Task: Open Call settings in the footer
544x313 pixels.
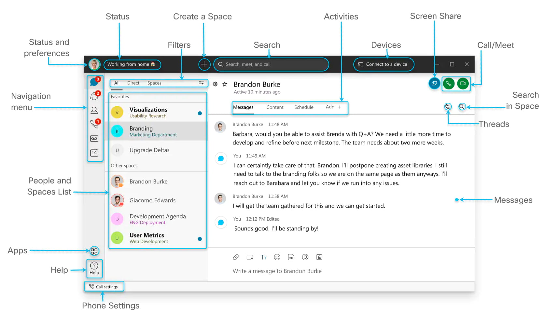Action: click(104, 287)
